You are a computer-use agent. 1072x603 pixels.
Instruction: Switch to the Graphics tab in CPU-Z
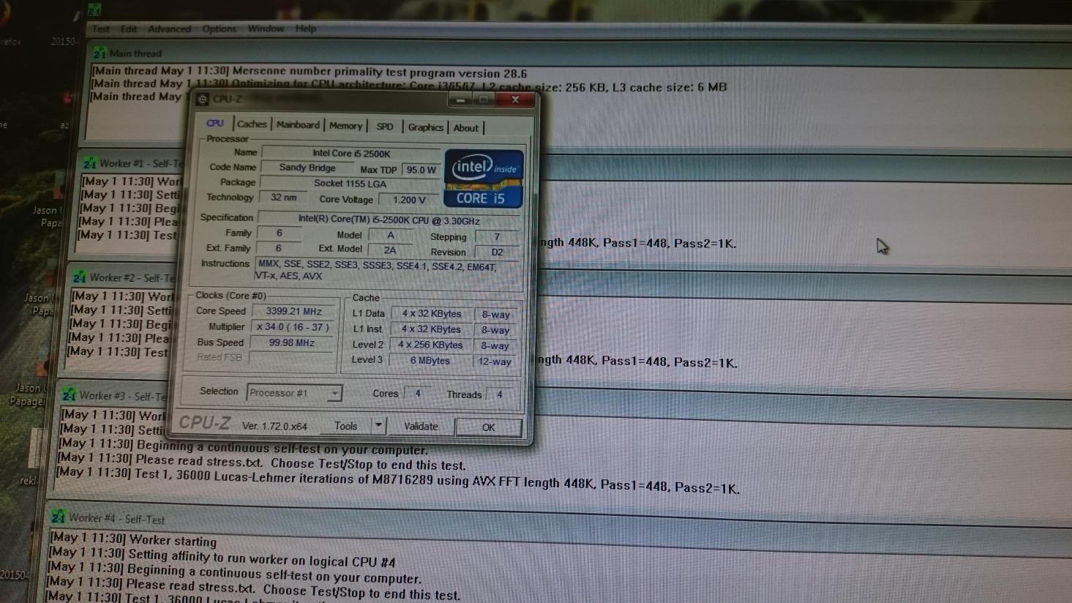click(426, 127)
